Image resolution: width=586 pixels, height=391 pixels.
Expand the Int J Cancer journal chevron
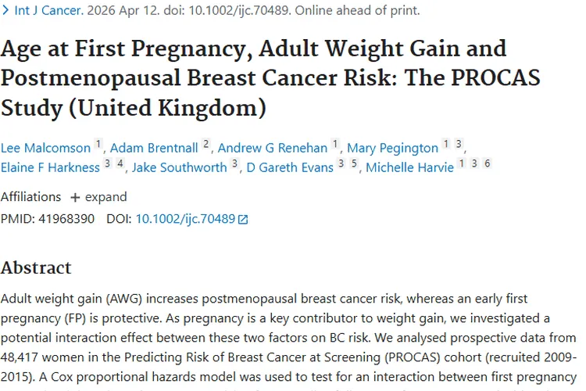(5, 11)
